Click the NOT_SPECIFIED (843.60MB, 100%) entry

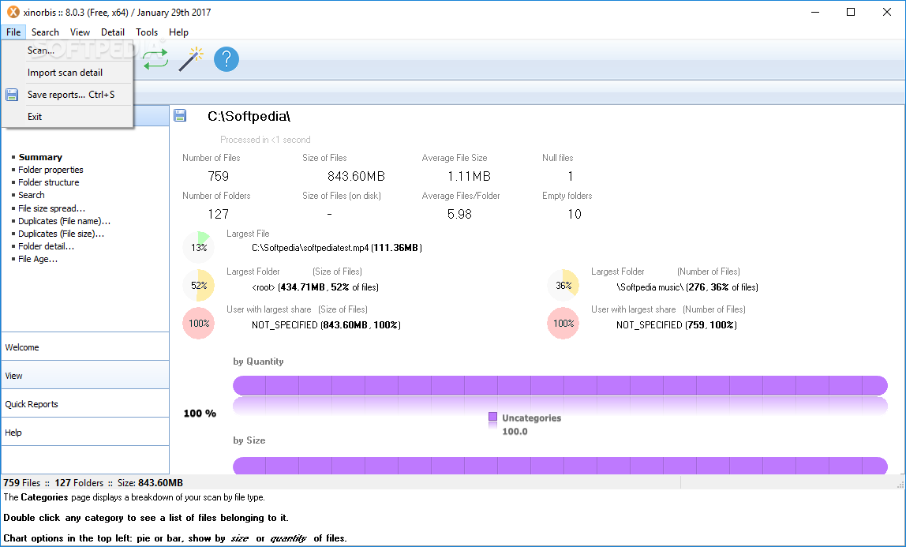[x=326, y=325]
